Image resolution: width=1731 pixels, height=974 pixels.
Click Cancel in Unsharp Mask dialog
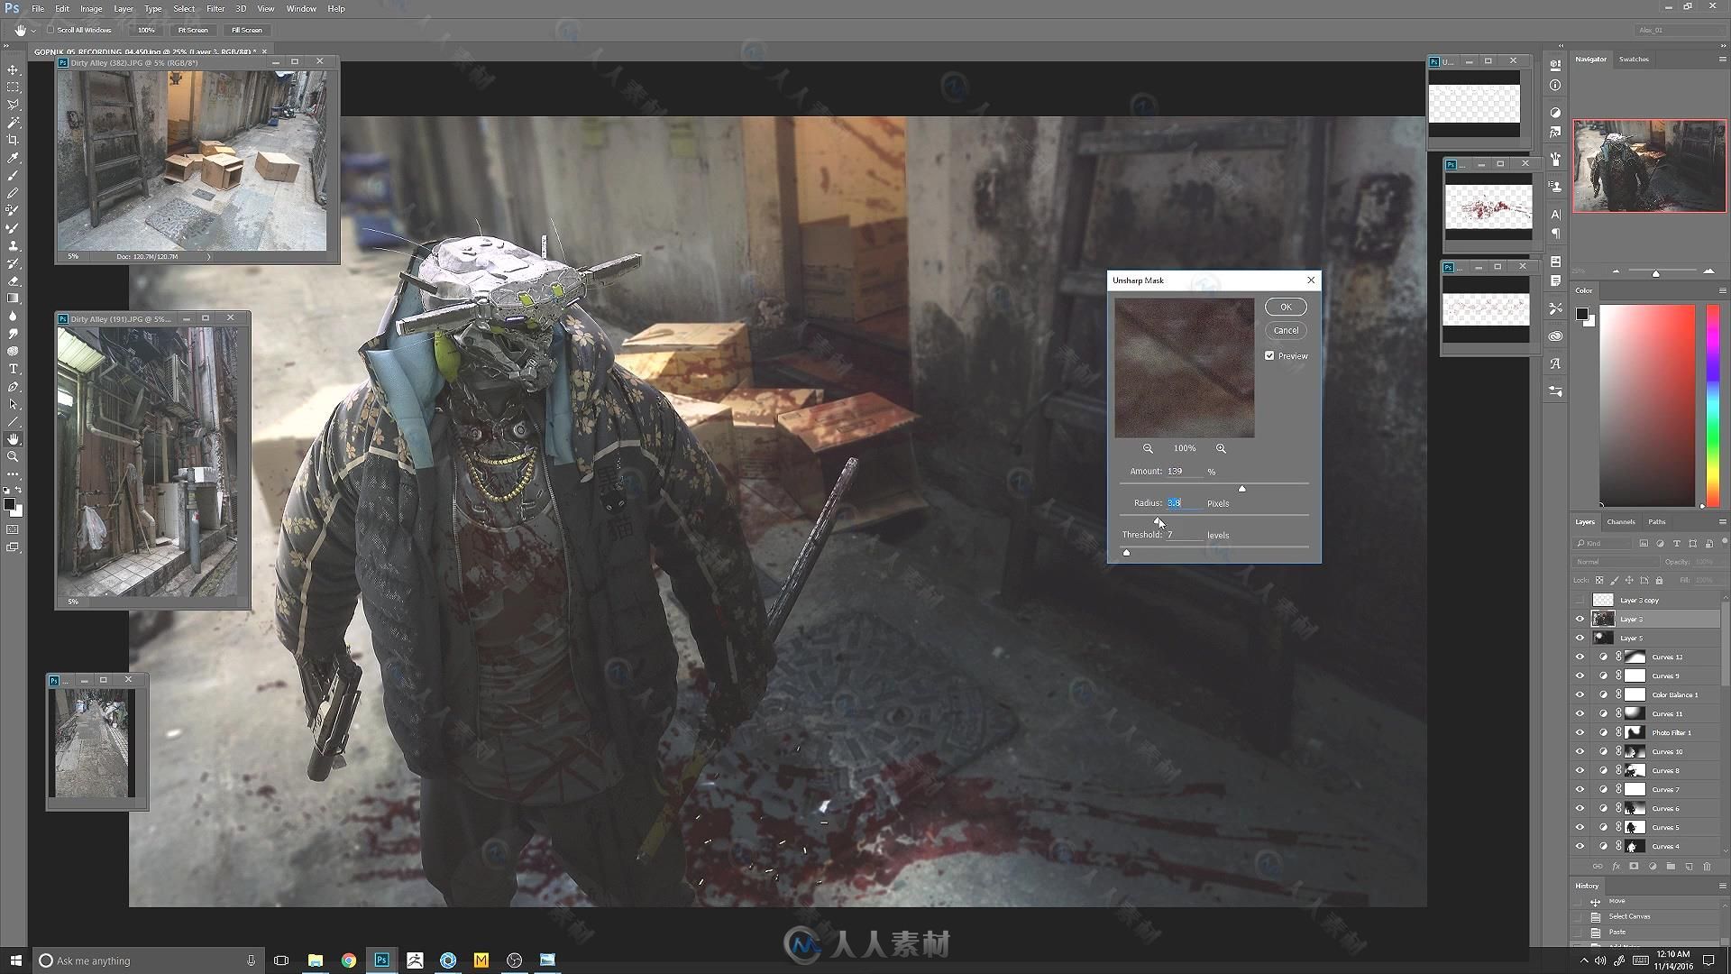(1286, 330)
